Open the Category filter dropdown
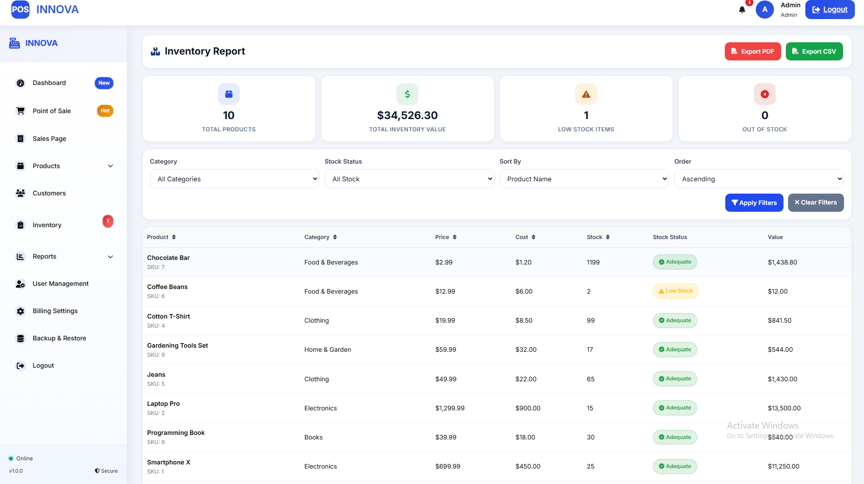 click(234, 179)
